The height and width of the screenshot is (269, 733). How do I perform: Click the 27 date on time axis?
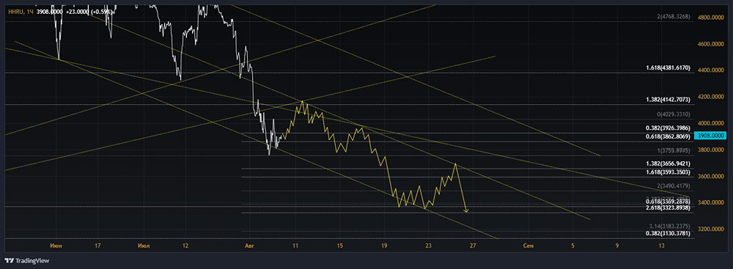pos(473,246)
